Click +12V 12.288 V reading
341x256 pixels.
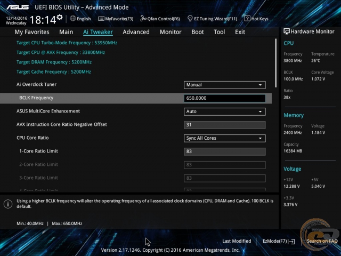point(291,186)
